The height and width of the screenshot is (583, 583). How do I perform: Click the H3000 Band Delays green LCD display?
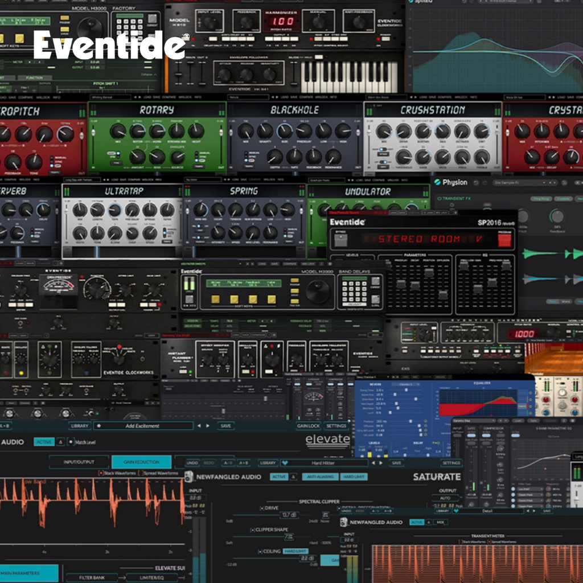(x=244, y=284)
